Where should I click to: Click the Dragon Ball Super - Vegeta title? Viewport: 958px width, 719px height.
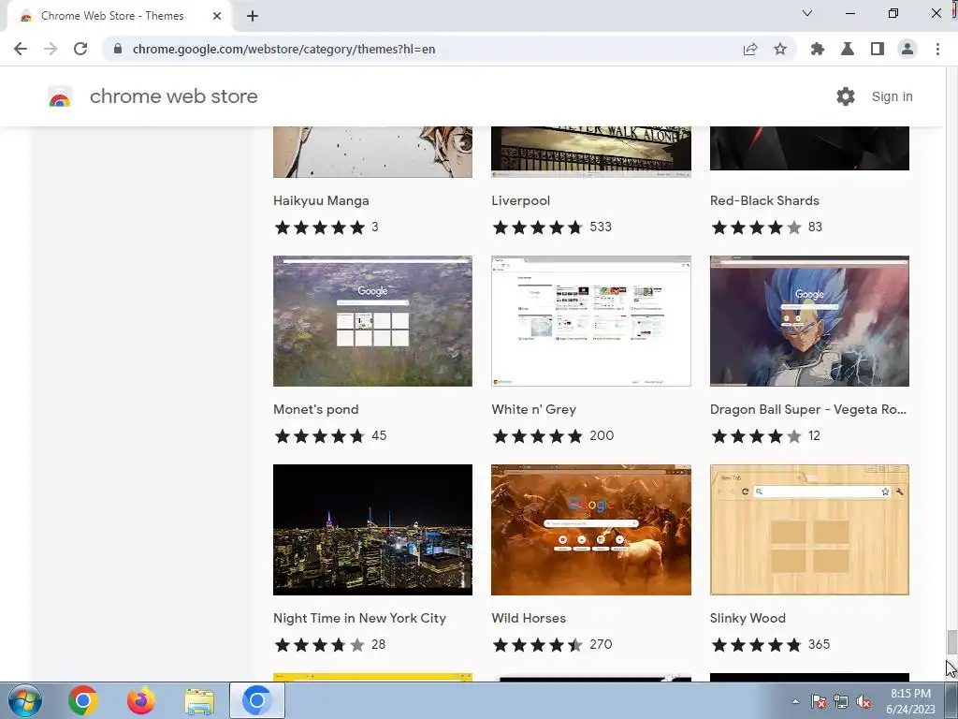click(807, 410)
